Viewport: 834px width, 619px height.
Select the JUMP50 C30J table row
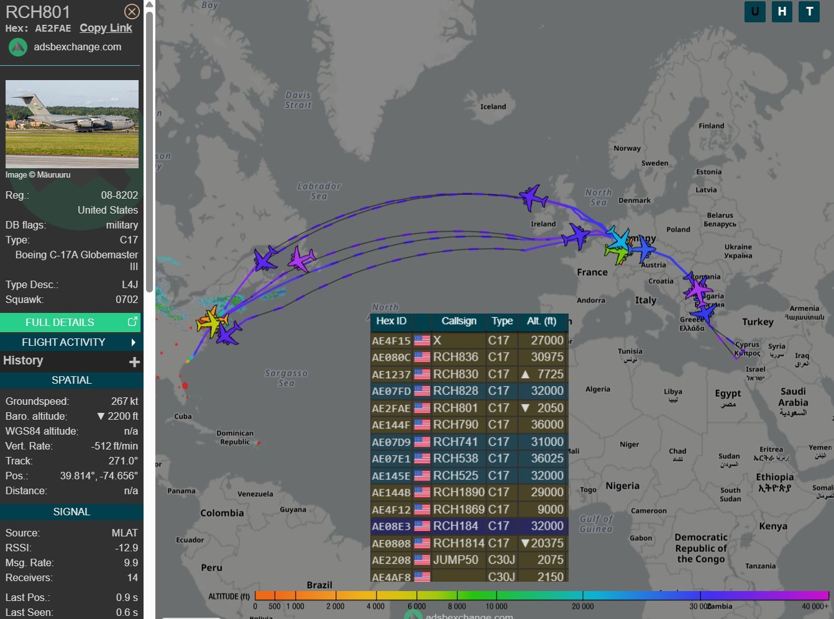[x=469, y=560]
